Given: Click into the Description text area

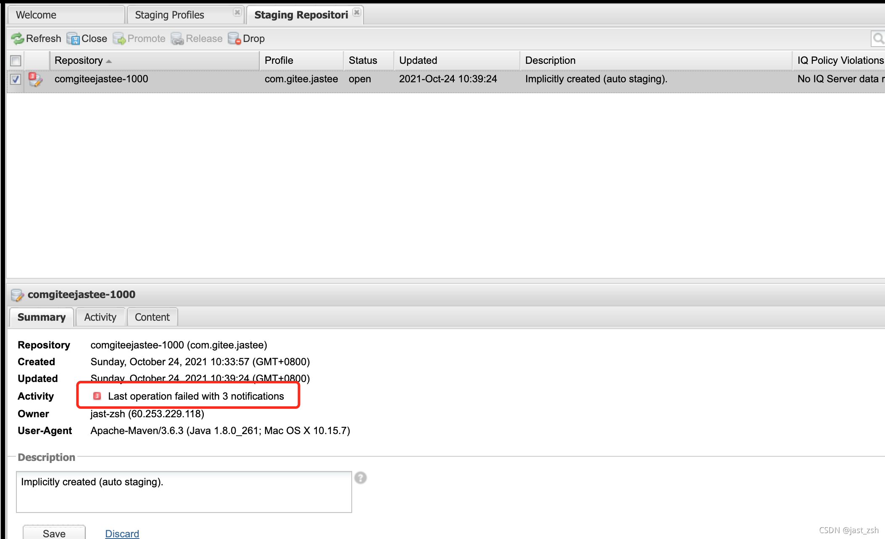Looking at the screenshot, I should point(184,492).
